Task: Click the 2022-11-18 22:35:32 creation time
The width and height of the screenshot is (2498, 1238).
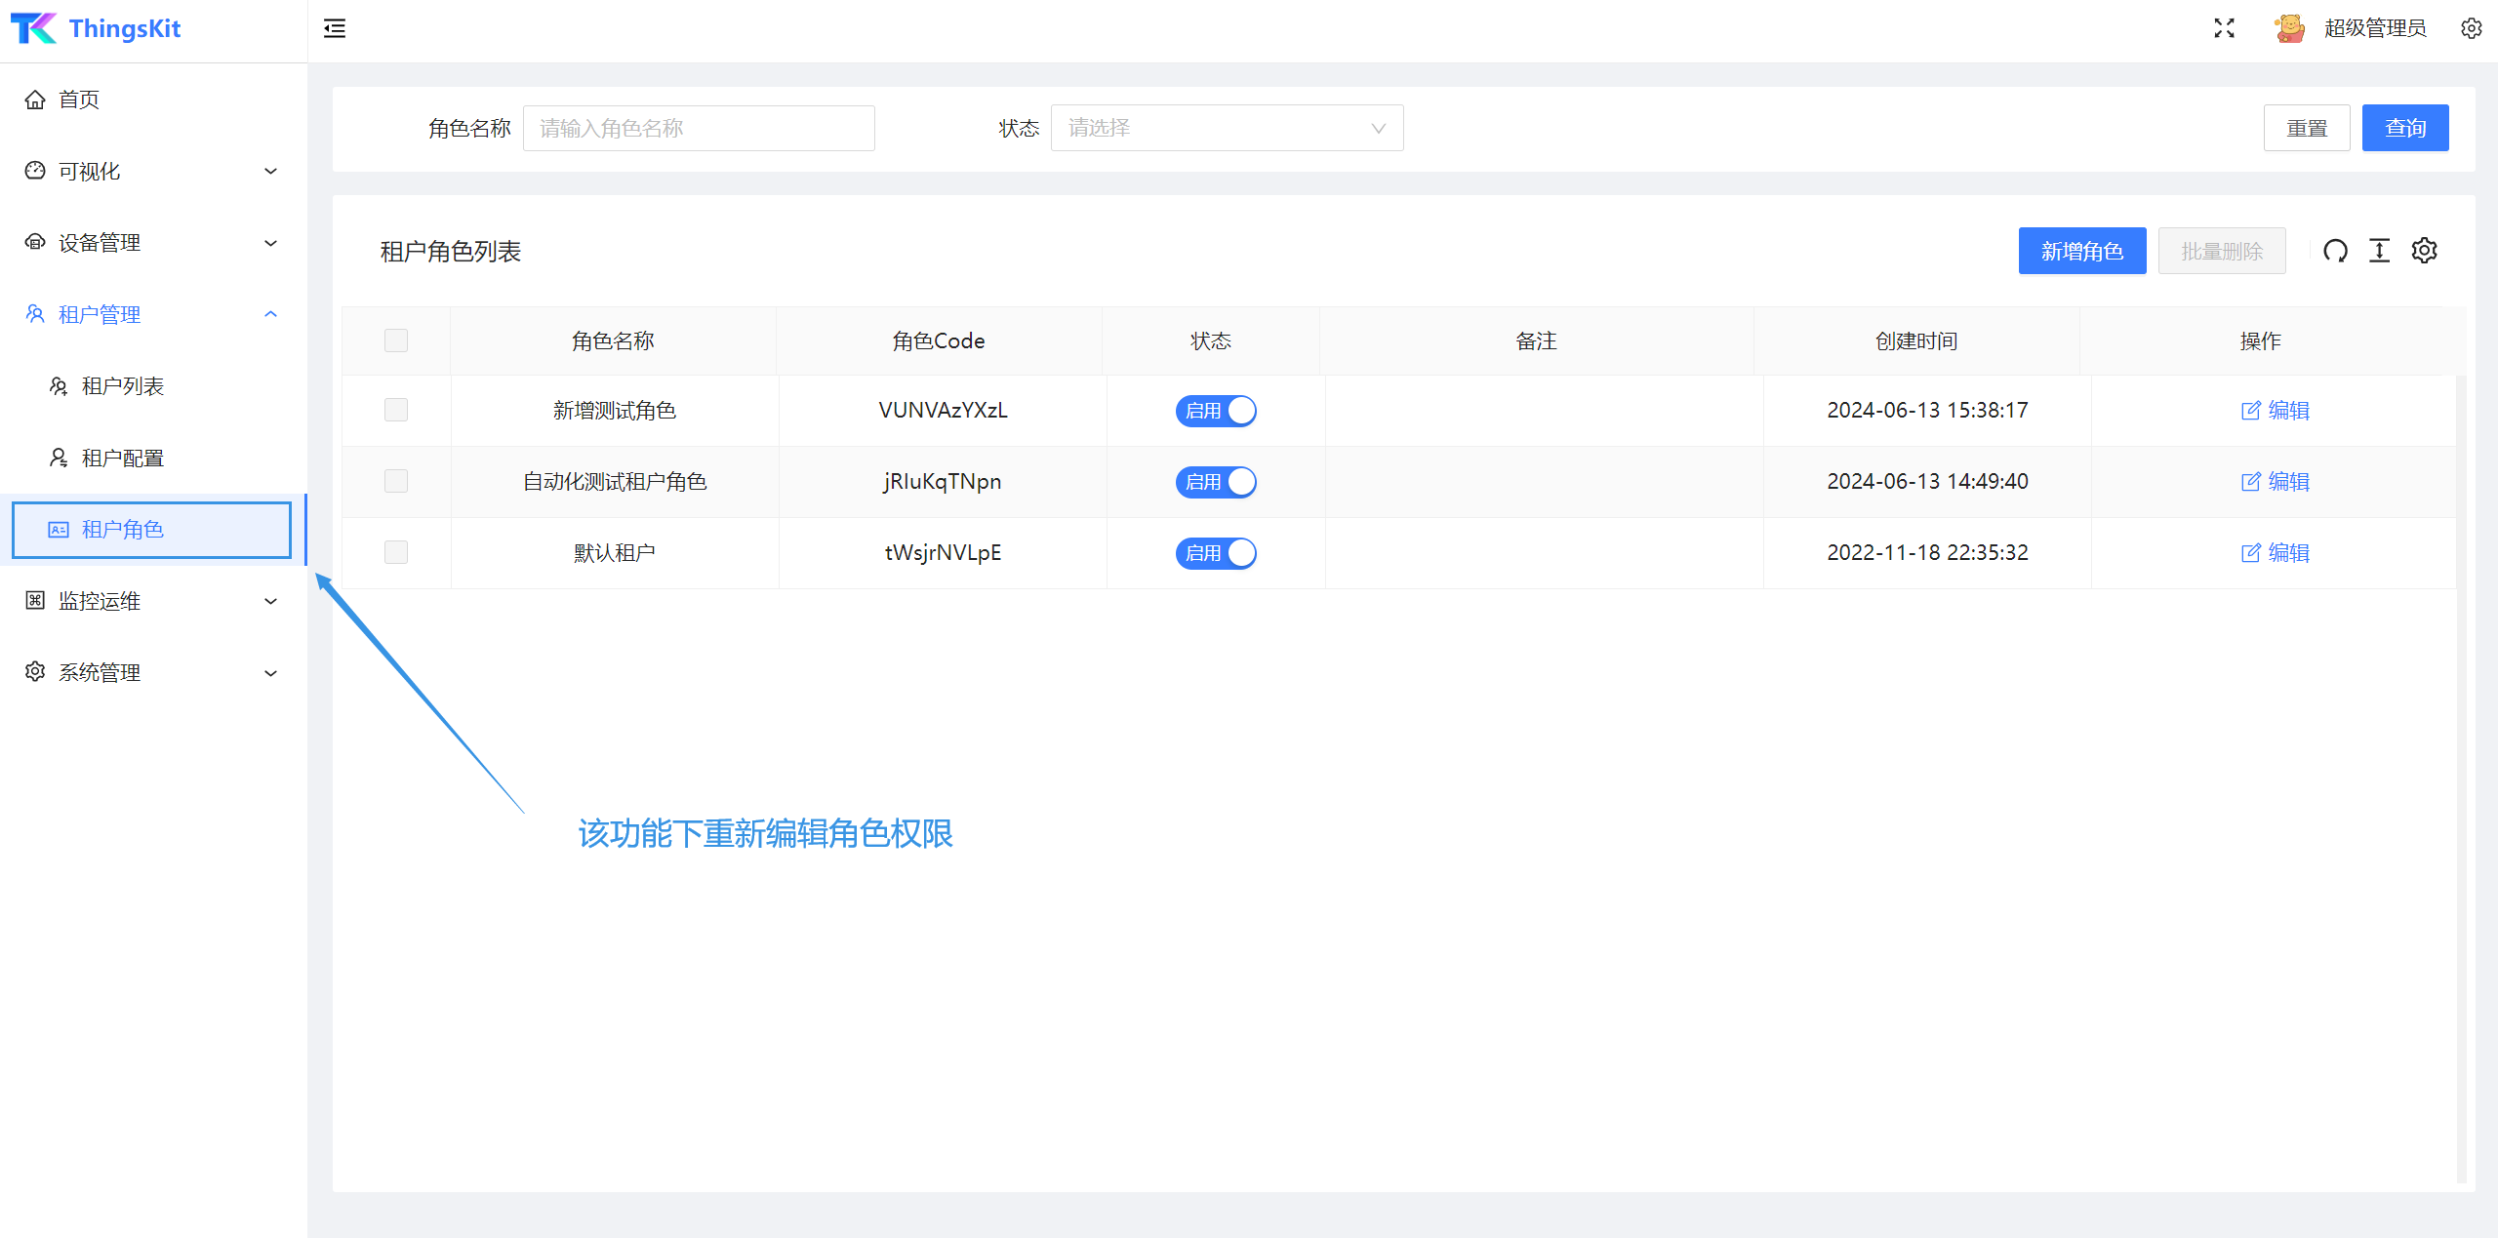Action: 1927,553
